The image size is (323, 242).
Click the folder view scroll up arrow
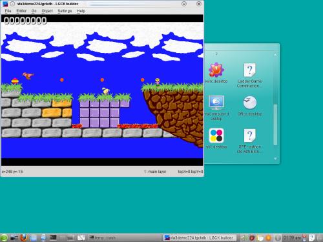coord(275,55)
